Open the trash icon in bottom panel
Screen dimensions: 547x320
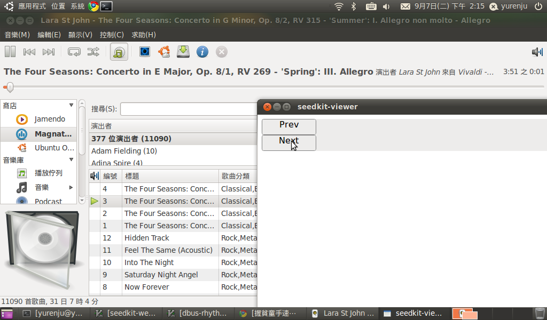click(x=540, y=314)
